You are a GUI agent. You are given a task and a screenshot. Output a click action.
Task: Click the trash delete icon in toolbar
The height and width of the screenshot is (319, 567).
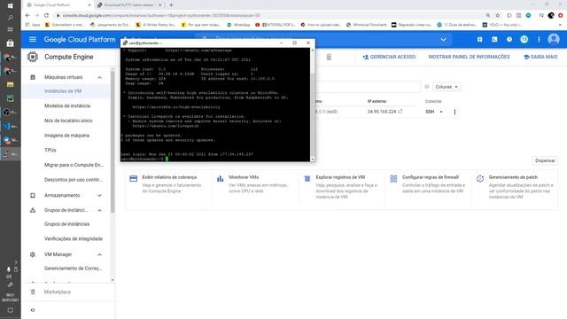click(x=329, y=57)
